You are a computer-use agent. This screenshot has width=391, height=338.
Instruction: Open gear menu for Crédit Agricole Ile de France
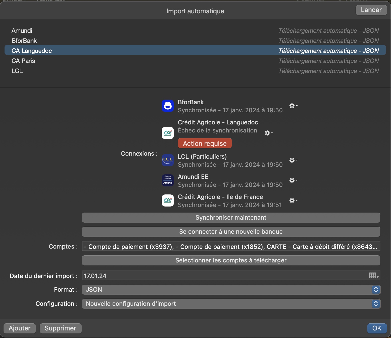[294, 200]
